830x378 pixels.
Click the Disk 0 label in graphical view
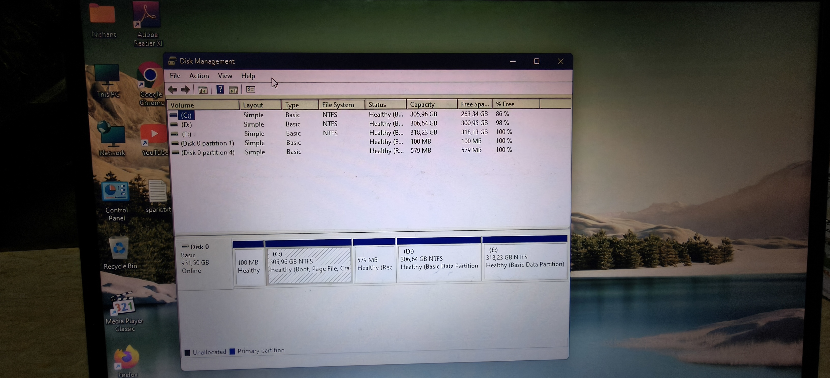(199, 247)
